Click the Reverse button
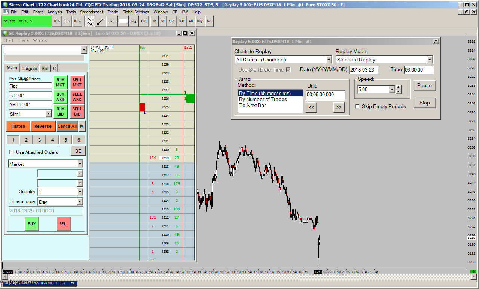The image size is (479, 289). 43,126
